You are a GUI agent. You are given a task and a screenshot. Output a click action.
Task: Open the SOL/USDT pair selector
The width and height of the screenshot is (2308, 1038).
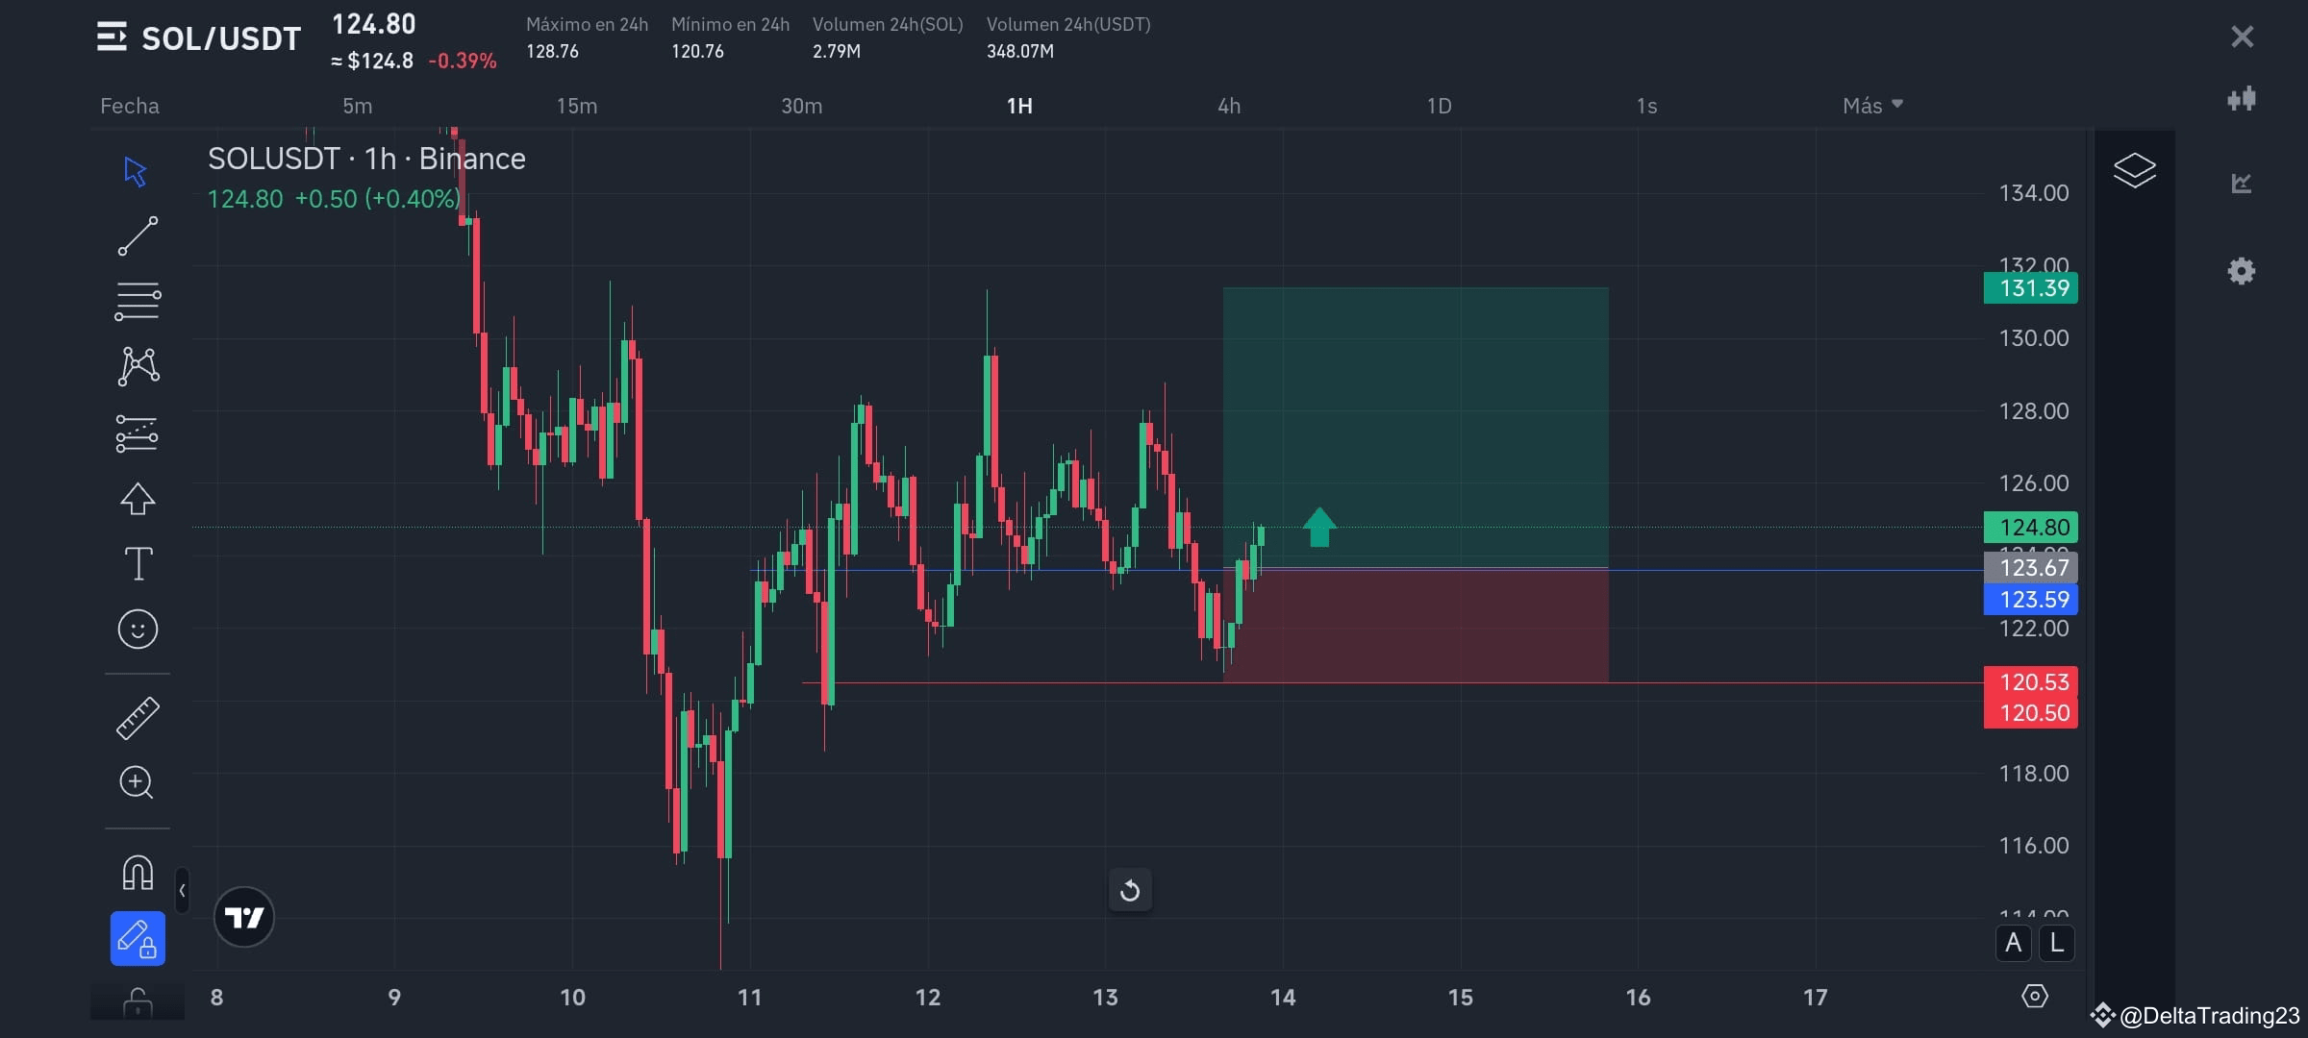(221, 38)
